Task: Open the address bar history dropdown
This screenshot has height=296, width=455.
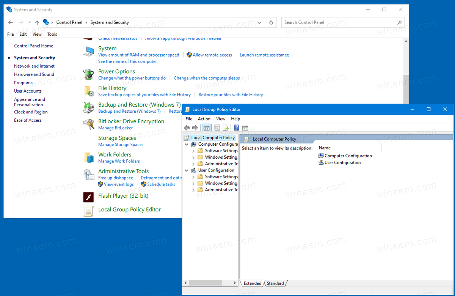Action: pyautogui.click(x=259, y=22)
